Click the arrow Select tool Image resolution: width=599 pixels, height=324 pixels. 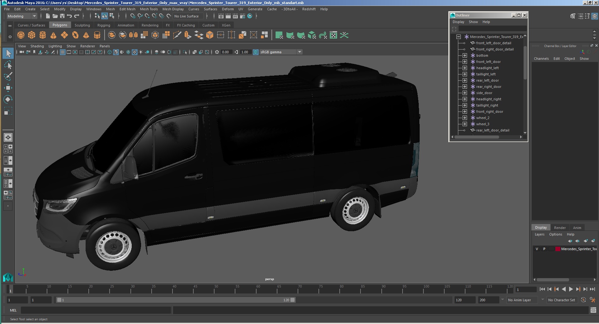tap(8, 53)
